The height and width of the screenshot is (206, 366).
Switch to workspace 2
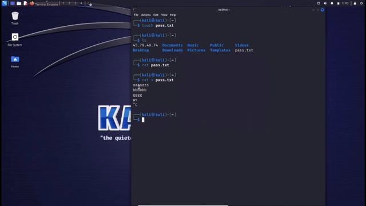(x=69, y=3)
